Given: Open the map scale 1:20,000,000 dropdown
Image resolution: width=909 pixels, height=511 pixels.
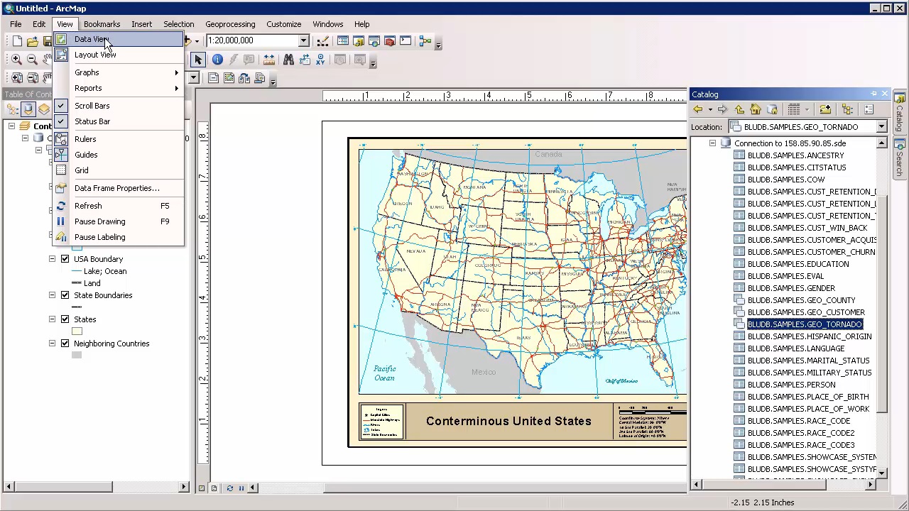Looking at the screenshot, I should pyautogui.click(x=303, y=41).
